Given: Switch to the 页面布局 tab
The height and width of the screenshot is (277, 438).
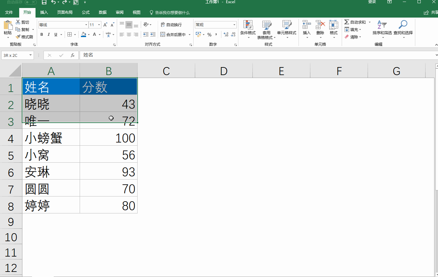Looking at the screenshot, I should [65, 12].
